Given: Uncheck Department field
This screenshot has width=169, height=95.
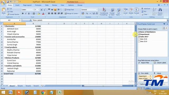Looking at the screenshot, I should [139, 34].
